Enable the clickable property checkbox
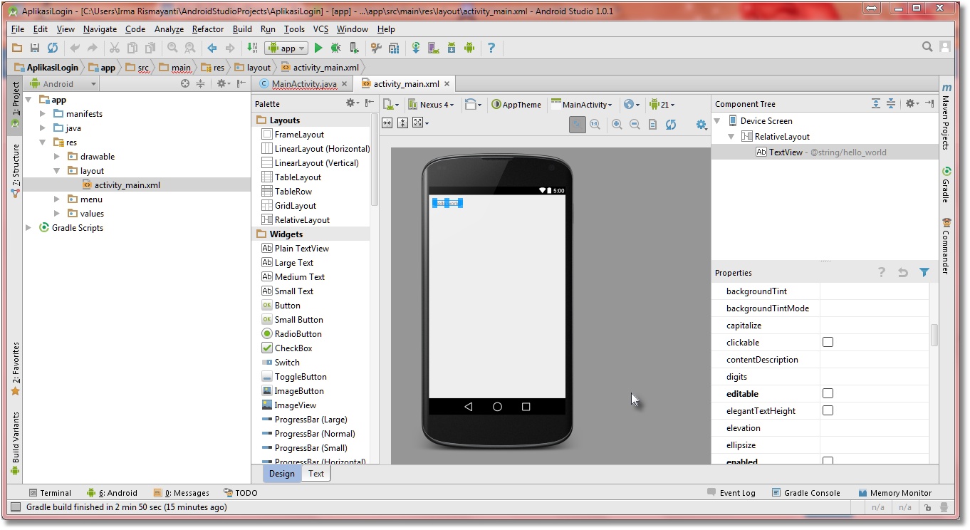970x530 pixels. 828,342
